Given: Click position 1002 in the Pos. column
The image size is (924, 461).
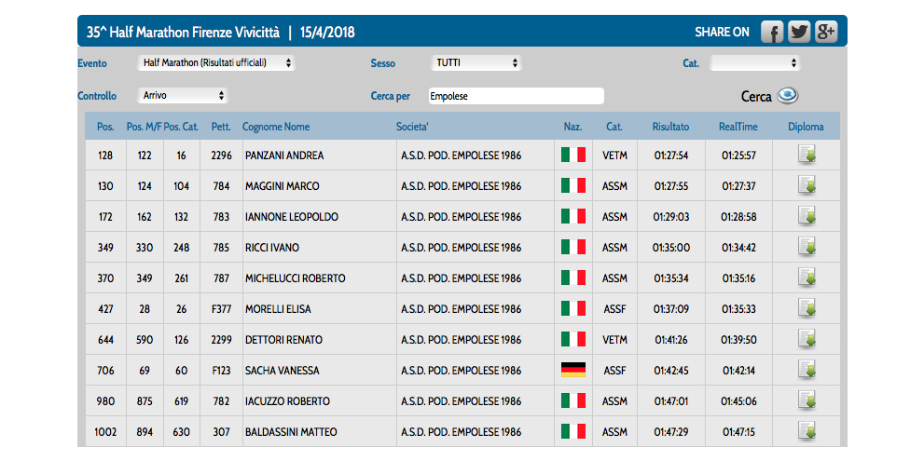Looking at the screenshot, I should pyautogui.click(x=106, y=432).
